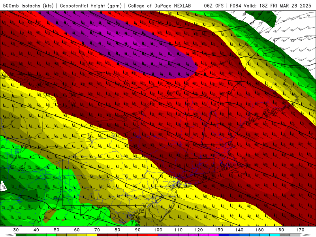The image size is (316, 237).
Task: Click the olive swatch starting at 50
Action: tap(62, 235)
